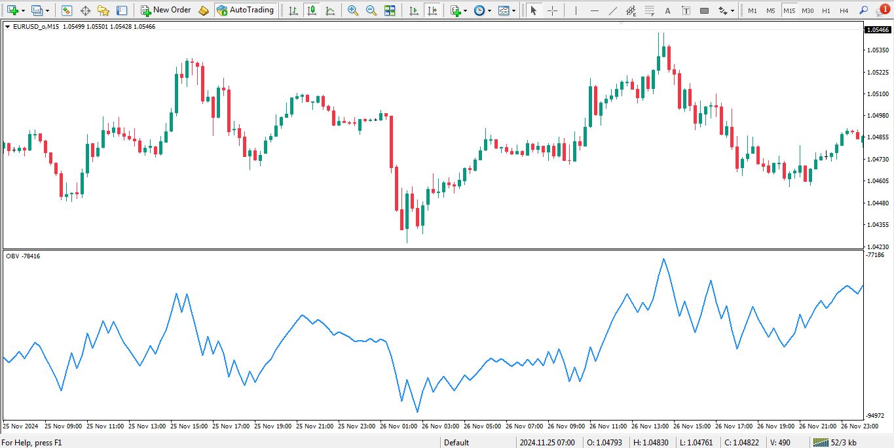Open the MetaEditor book icon
Viewport: 894px width, 448px height.
204,10
